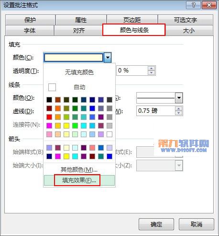The image size is (219, 236).
Task: Pick the lime green swatch in third row
Action: tap(66, 117)
